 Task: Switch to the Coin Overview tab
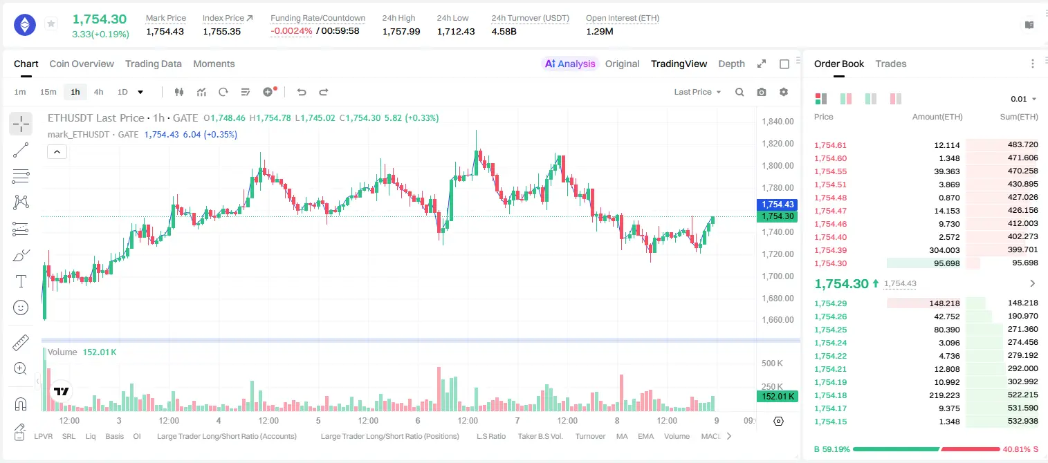[x=82, y=64]
